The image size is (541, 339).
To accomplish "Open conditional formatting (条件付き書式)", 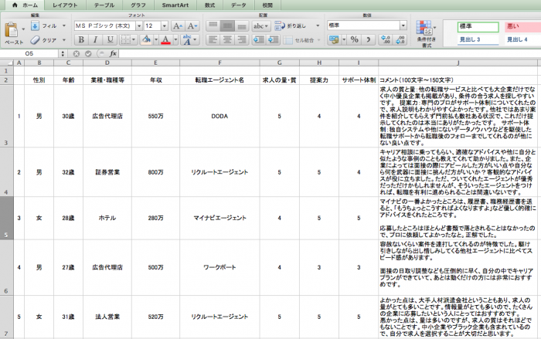I will pyautogui.click(x=426, y=33).
